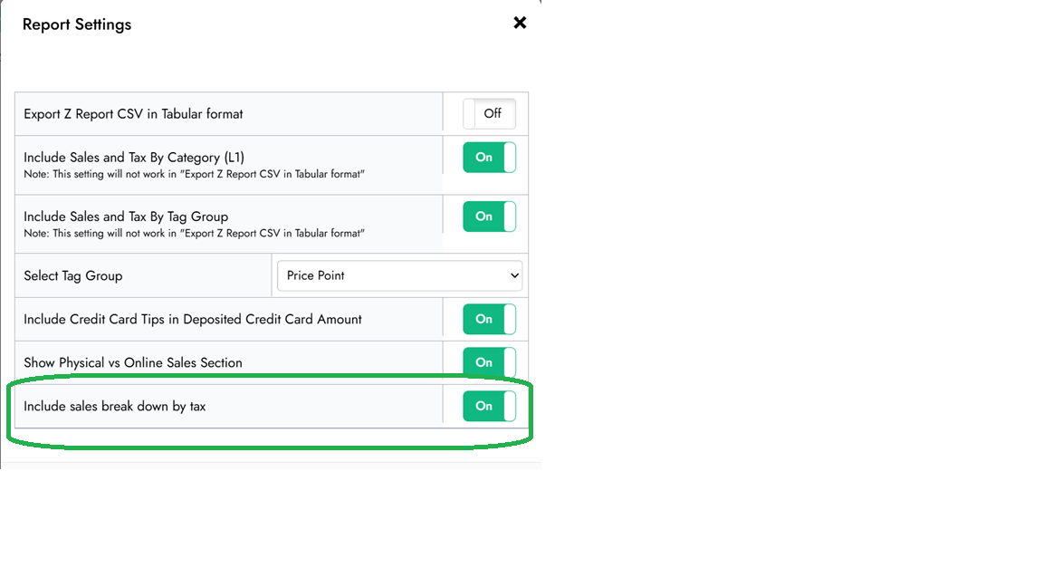Open the Select Tag Group dropdown
This screenshot has height=587, width=1043.
(398, 275)
